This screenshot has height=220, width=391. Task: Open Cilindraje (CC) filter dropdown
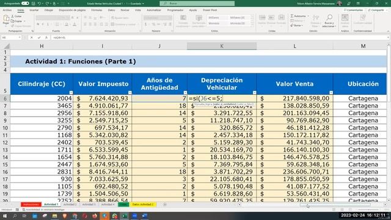(71, 92)
